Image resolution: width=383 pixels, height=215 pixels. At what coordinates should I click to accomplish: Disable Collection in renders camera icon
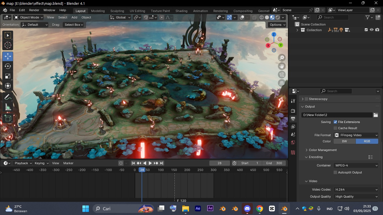[x=377, y=30]
